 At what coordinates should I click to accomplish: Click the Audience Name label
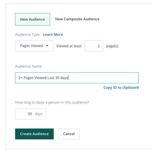29,66
